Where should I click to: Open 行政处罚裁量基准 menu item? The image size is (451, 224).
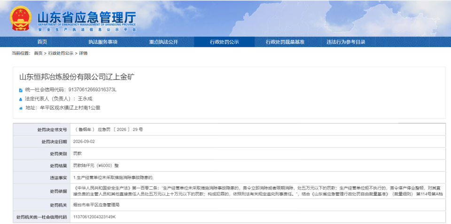click(285, 42)
